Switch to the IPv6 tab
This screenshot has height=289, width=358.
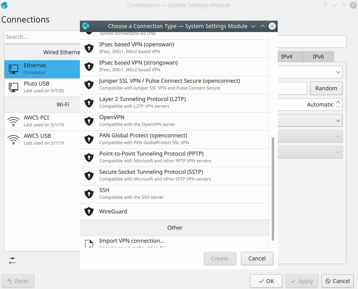tap(318, 57)
